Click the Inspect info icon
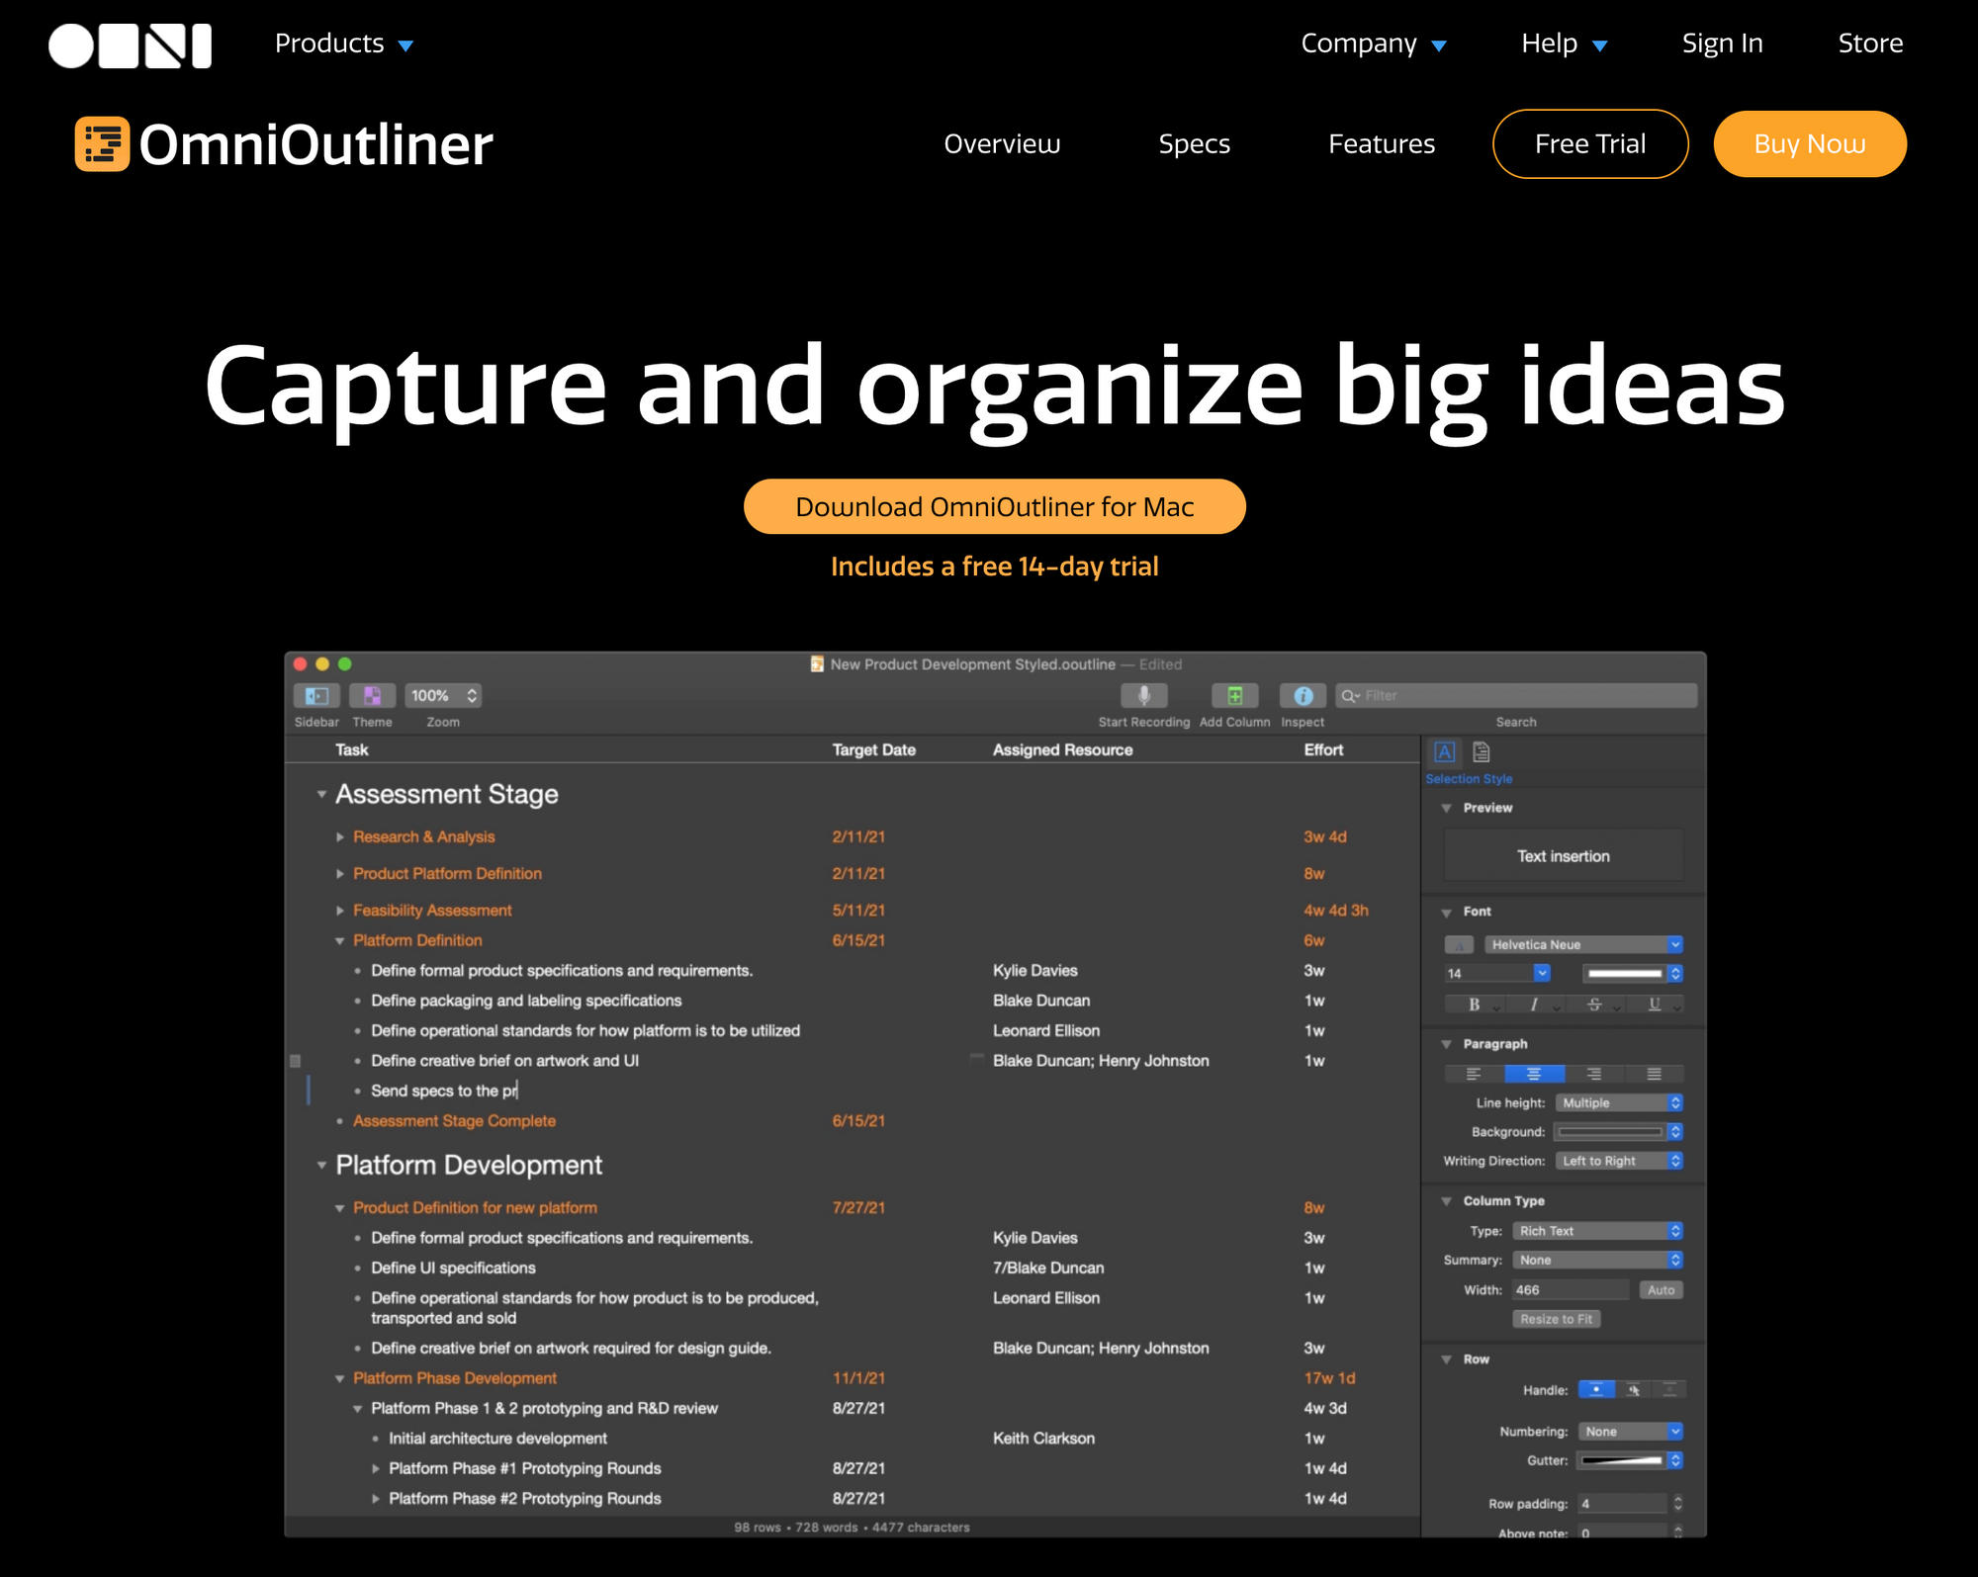Viewport: 1978px width, 1577px height. 1303,696
